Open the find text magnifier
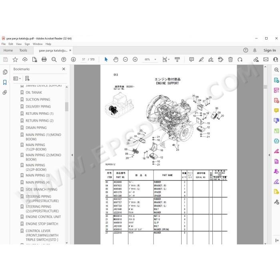Viewport: 280px width, 280px height. (x=54, y=60)
